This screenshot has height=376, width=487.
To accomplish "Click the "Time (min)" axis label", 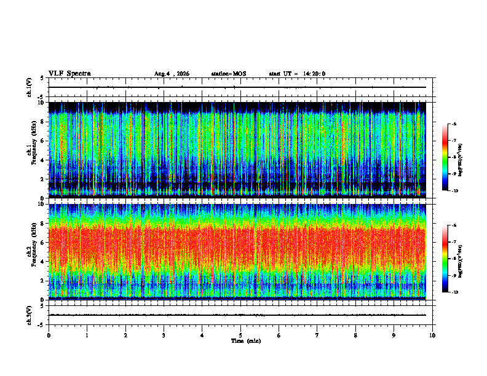I will point(246,341).
